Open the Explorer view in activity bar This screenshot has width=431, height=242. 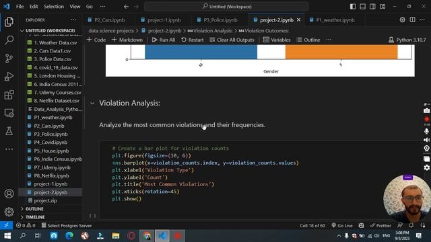click(x=9, y=22)
